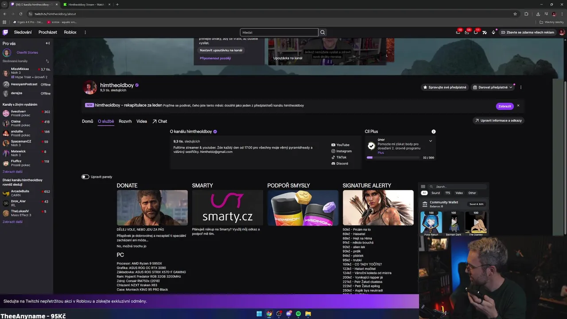567x319 pixels.
Task: Click Nastavit upoutávku na kanál button
Action: pos(221,50)
